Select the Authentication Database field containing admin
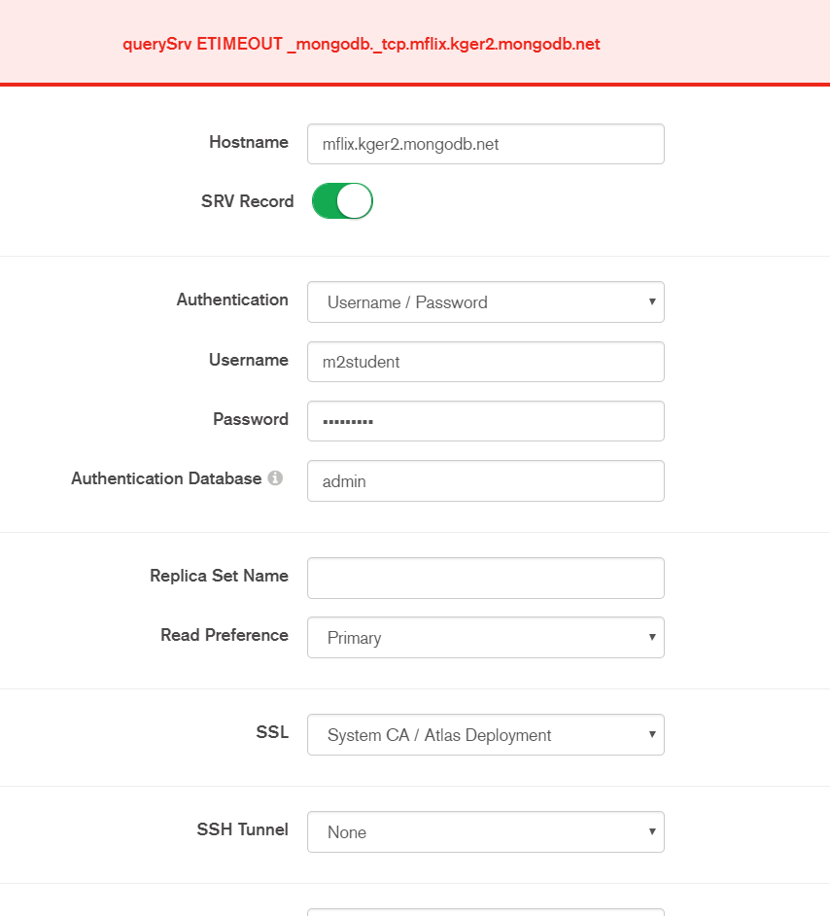 pos(485,481)
